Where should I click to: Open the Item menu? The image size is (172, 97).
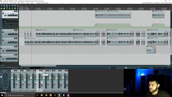tap(15, 3)
